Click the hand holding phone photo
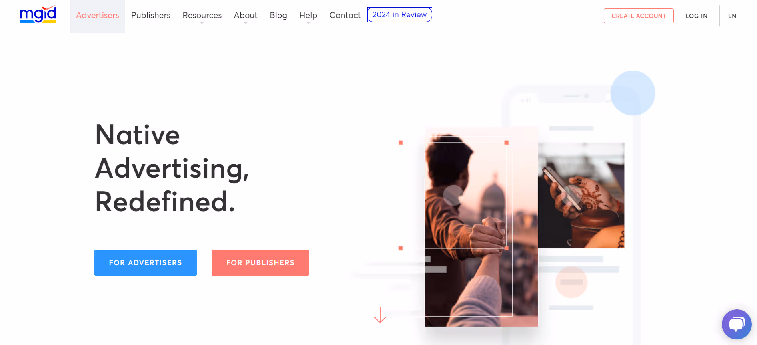757x345 pixels. click(x=581, y=195)
